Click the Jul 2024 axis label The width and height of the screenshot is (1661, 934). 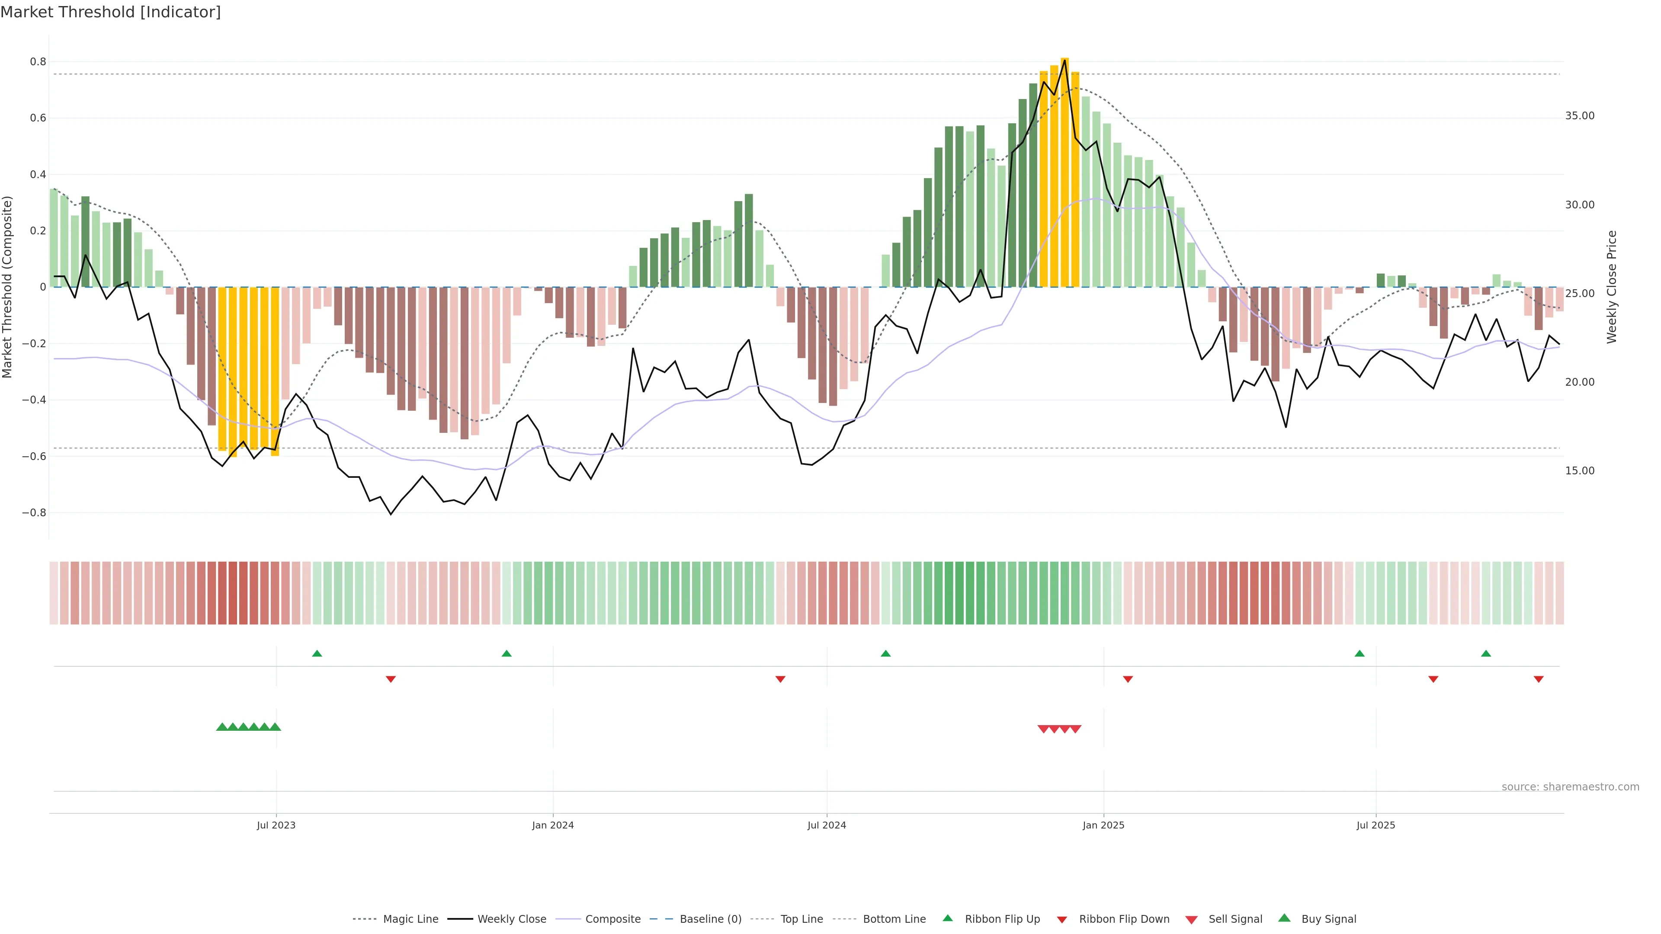coord(827,825)
